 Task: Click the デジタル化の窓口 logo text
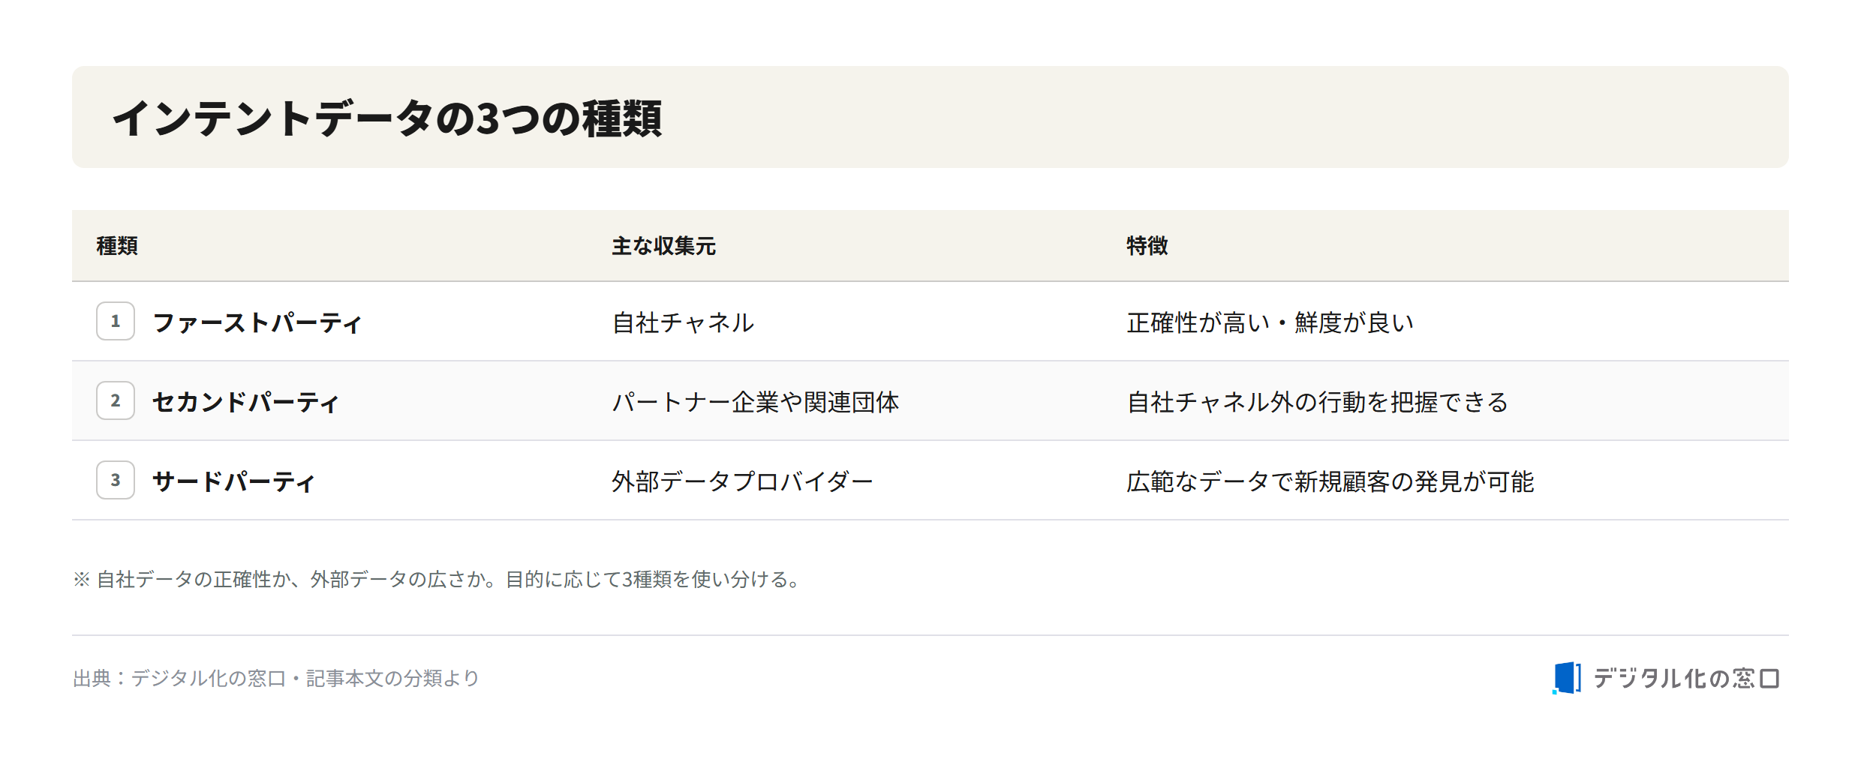1686,679
